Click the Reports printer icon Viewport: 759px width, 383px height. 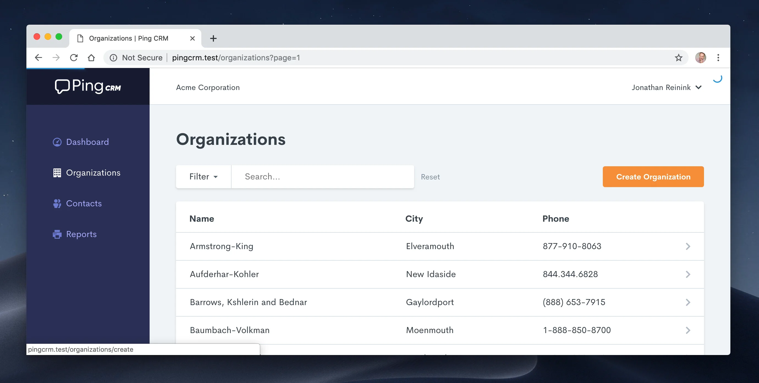tap(57, 234)
